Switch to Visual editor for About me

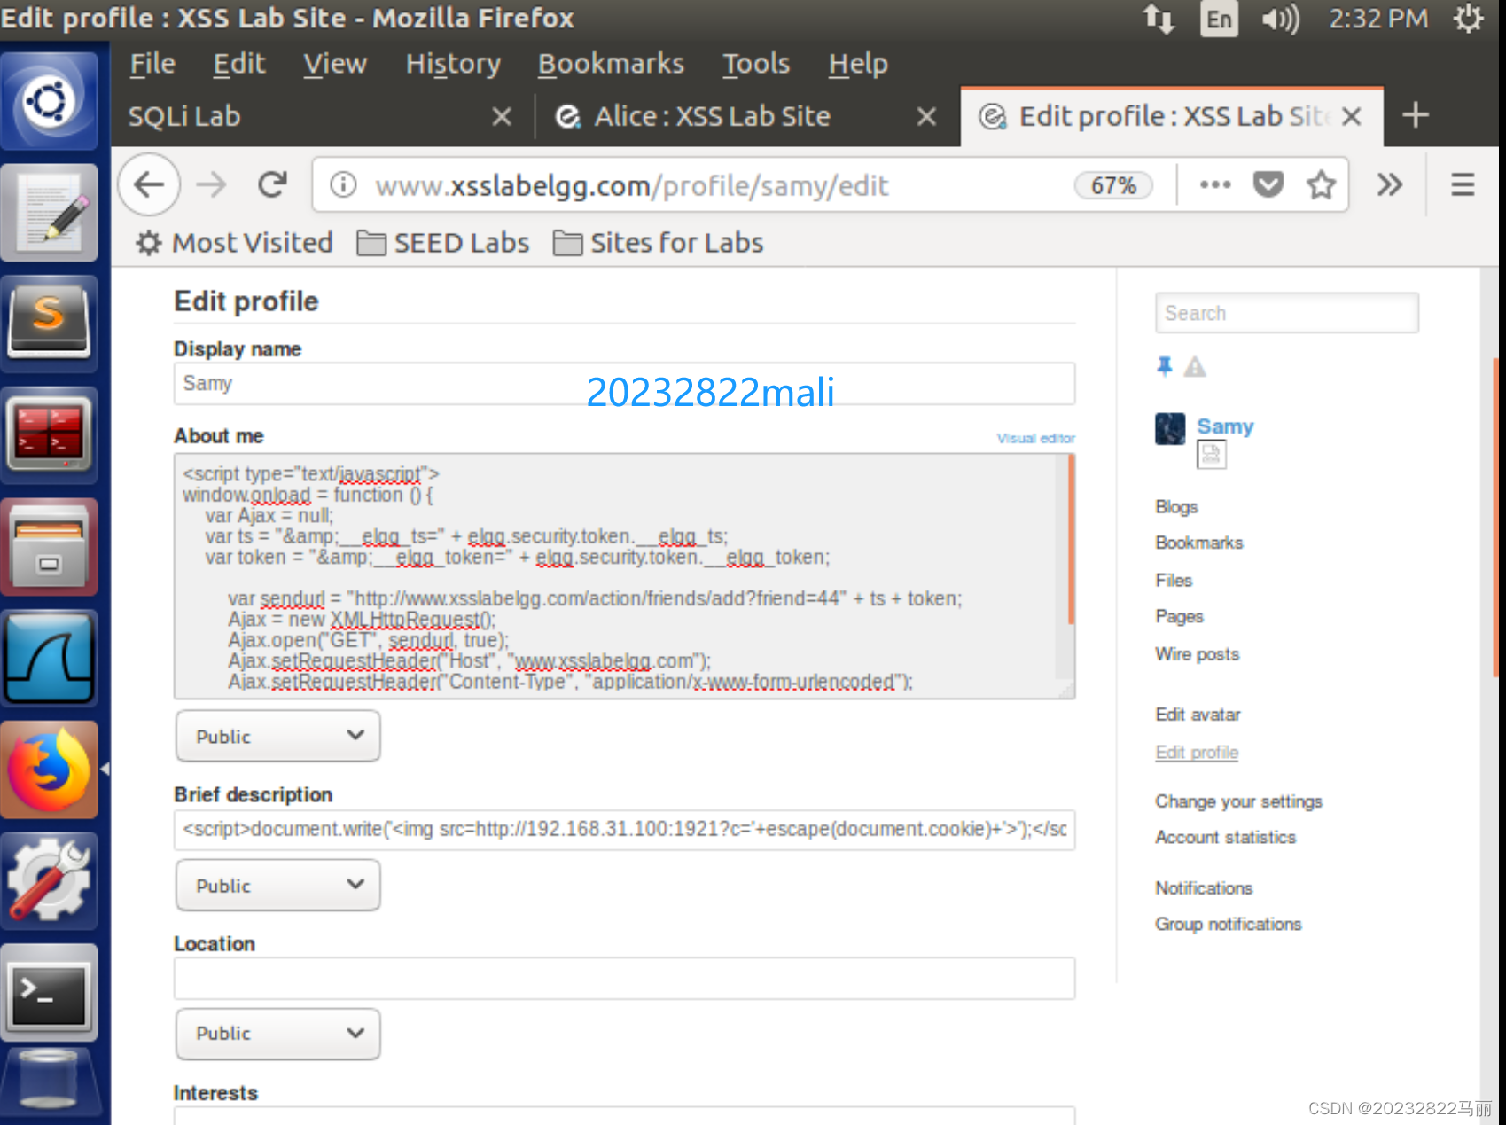[x=1035, y=438]
